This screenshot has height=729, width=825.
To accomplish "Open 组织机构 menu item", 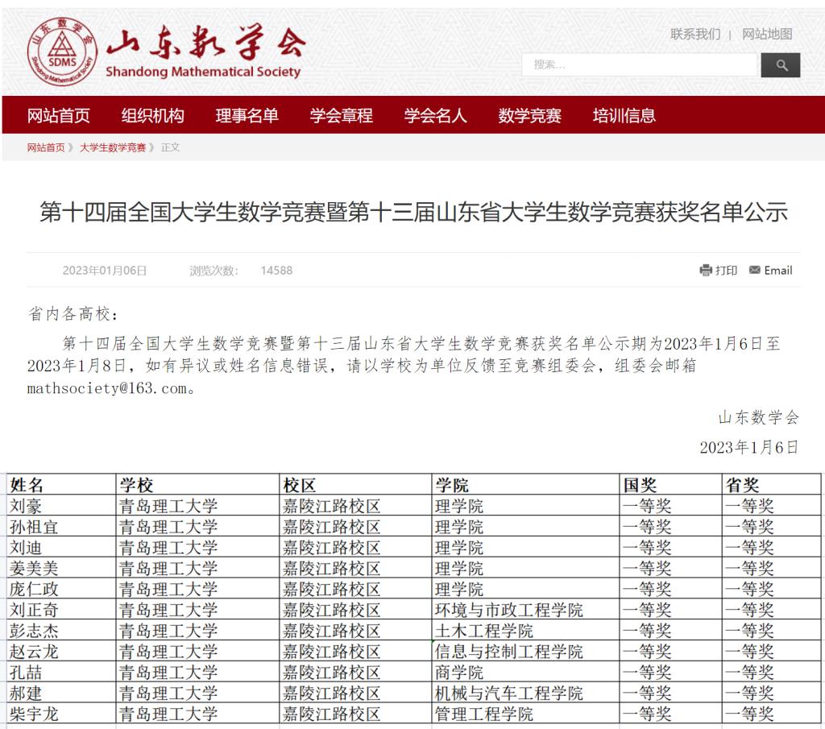I will pos(152,115).
